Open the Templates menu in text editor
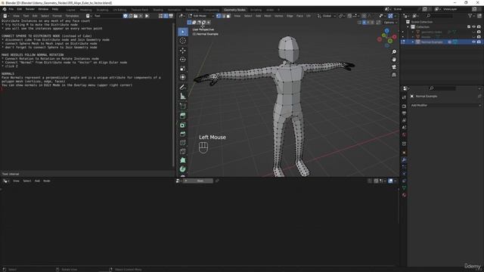The height and width of the screenshot is (272, 484). pos(72,16)
